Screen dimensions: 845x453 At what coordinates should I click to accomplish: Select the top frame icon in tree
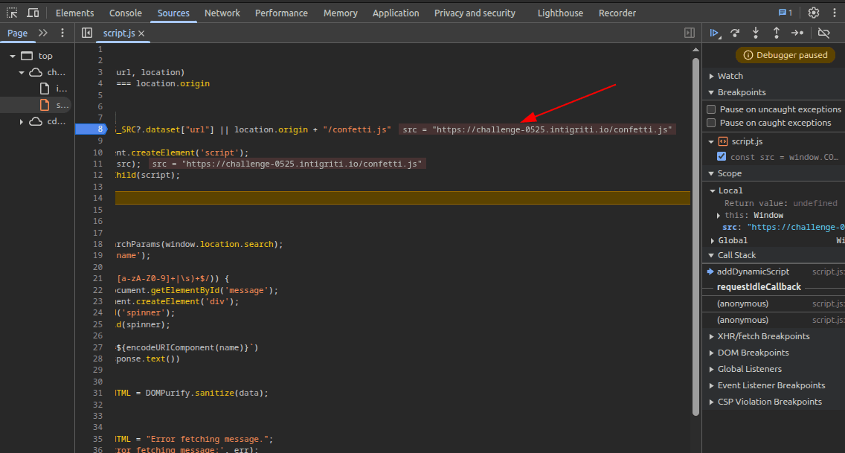(27, 56)
